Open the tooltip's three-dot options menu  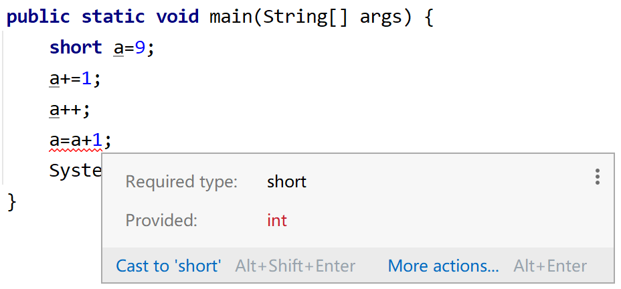pyautogui.click(x=597, y=177)
